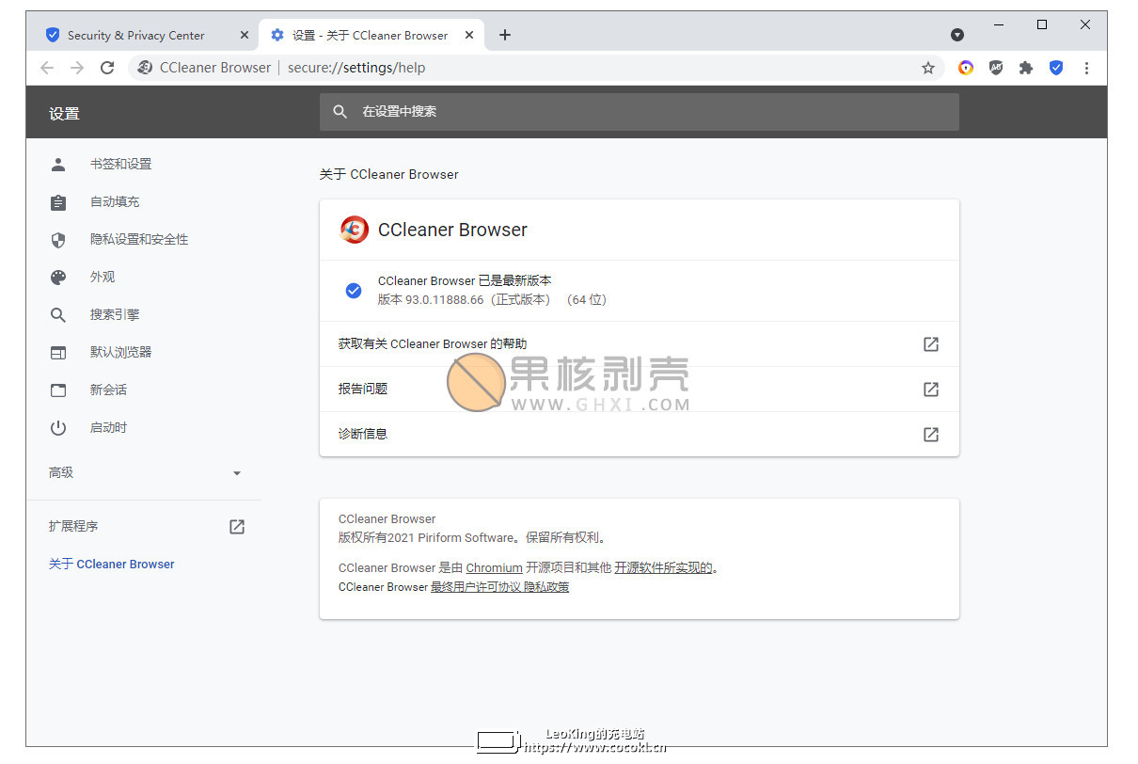Click the site info icon in address bar
The width and height of the screenshot is (1138, 764).
[x=145, y=68]
